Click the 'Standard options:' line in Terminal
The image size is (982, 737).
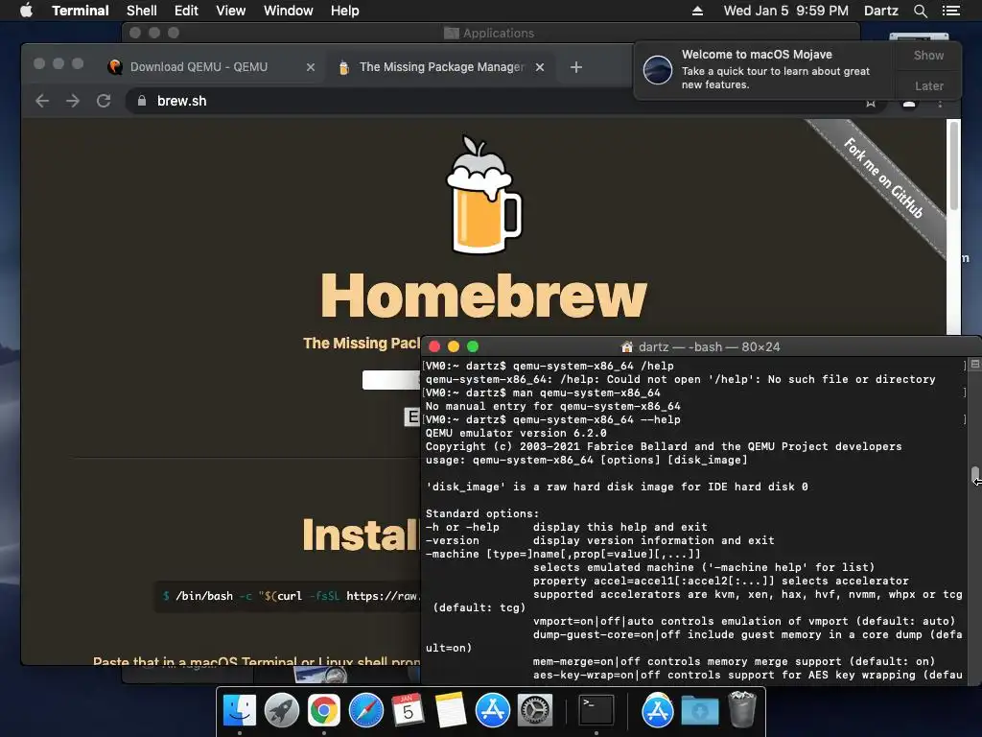click(481, 514)
